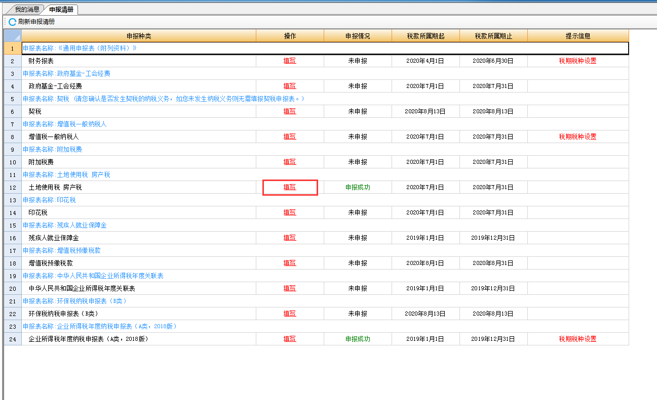This screenshot has width=657, height=400.
Task: Open 填写 for 土地使用税 房产税
Action: [x=290, y=187]
